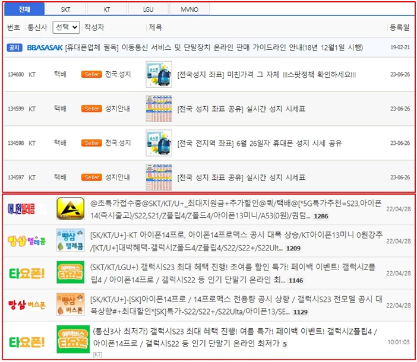Select the LGU tab
Image resolution: width=417 pixels, height=362 pixels.
click(148, 9)
